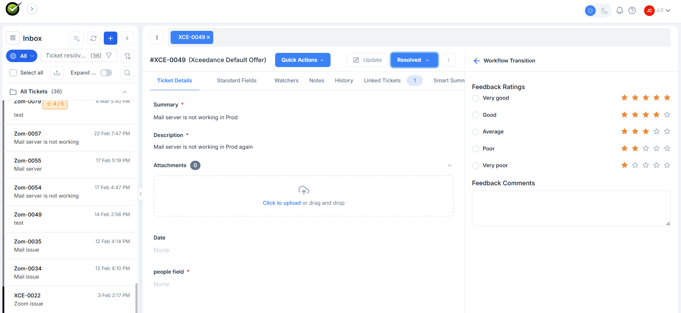Image resolution: width=681 pixels, height=313 pixels.
Task: Open the History tab
Action: point(344,81)
